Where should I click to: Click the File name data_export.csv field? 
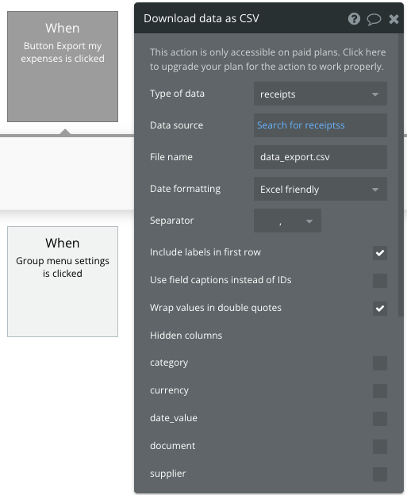pos(321,157)
